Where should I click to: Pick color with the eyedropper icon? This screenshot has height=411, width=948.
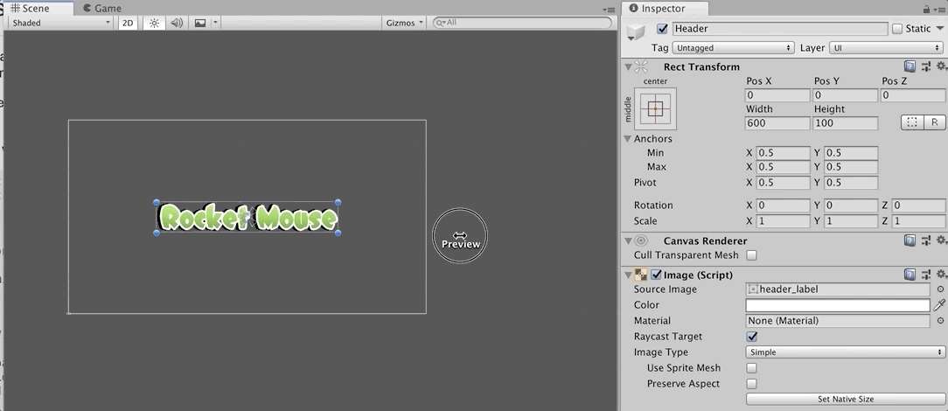[940, 305]
